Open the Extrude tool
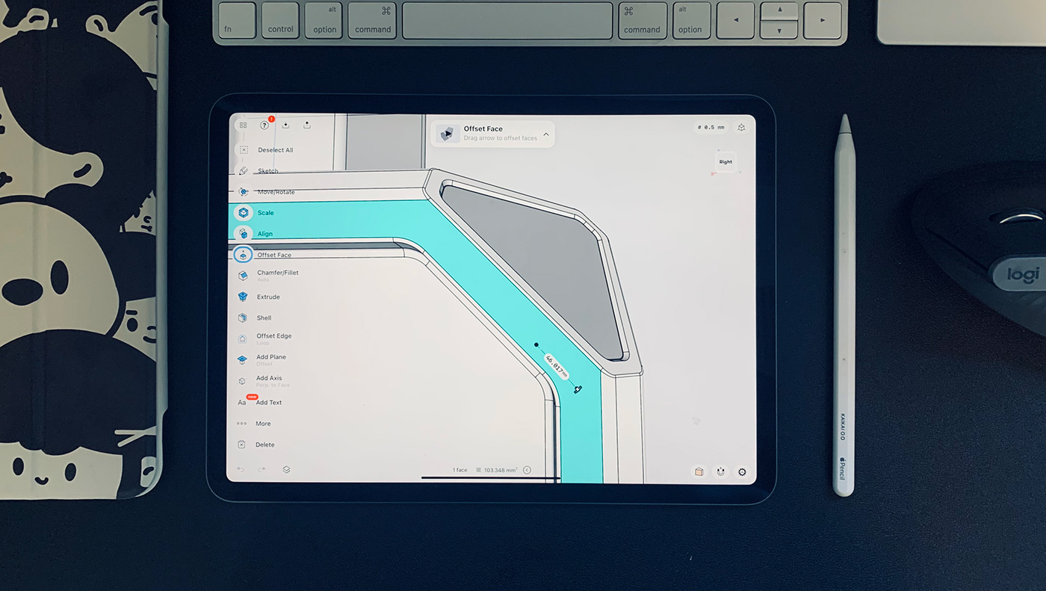This screenshot has height=591, width=1046. pos(267,296)
